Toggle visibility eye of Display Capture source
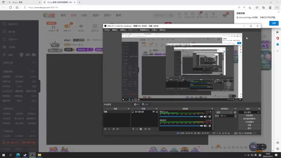 [x=153, y=112]
